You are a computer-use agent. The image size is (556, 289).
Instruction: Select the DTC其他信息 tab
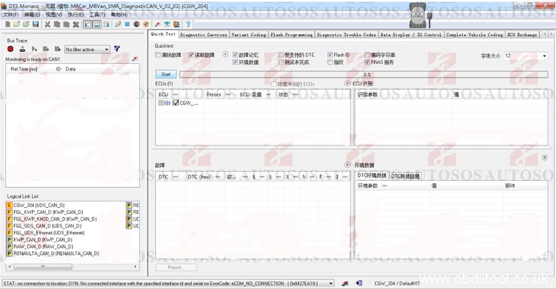click(405, 176)
